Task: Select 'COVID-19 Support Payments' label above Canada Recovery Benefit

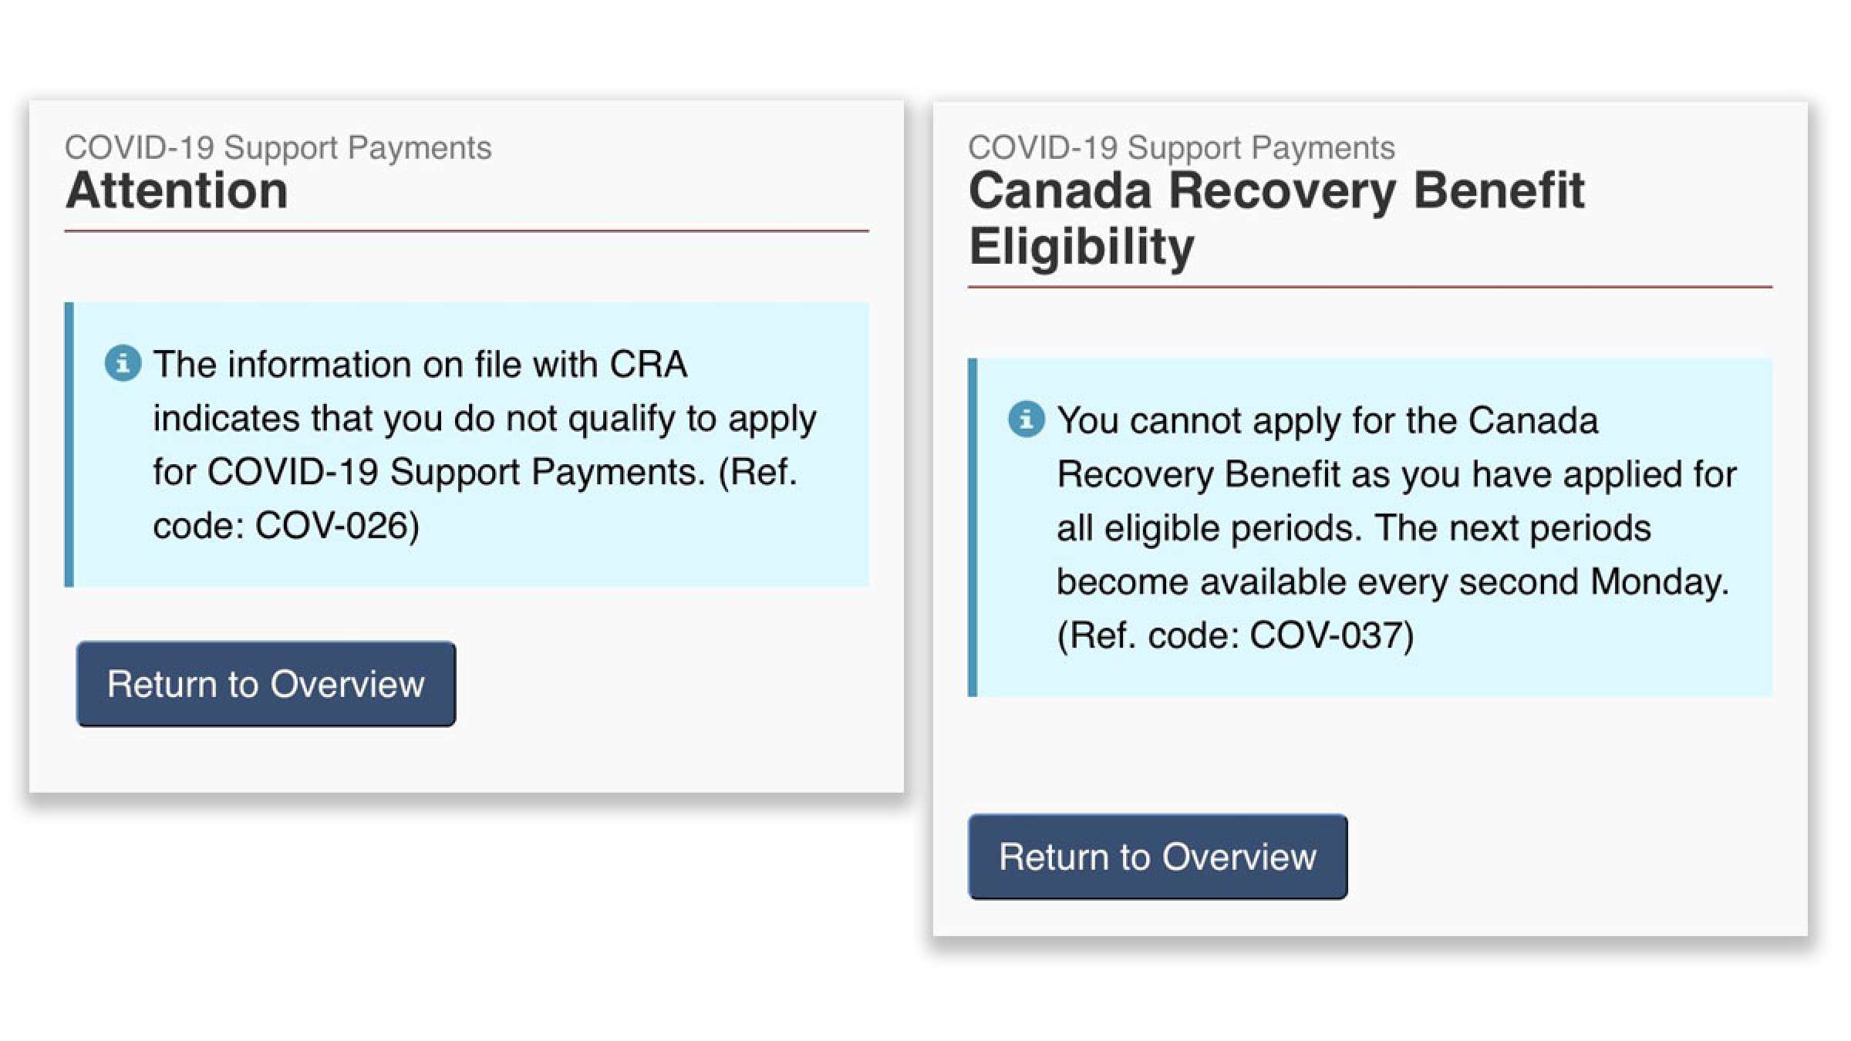Action: [x=1182, y=147]
